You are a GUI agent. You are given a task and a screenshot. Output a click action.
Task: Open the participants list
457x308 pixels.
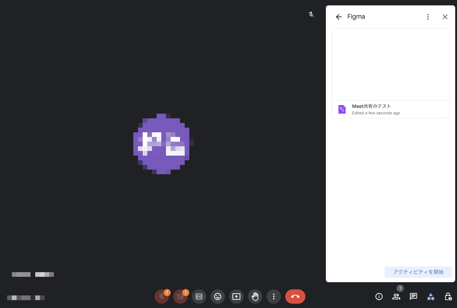point(396,297)
